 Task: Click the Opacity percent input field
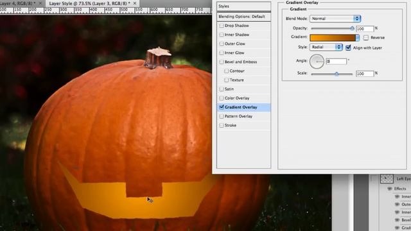pos(365,28)
